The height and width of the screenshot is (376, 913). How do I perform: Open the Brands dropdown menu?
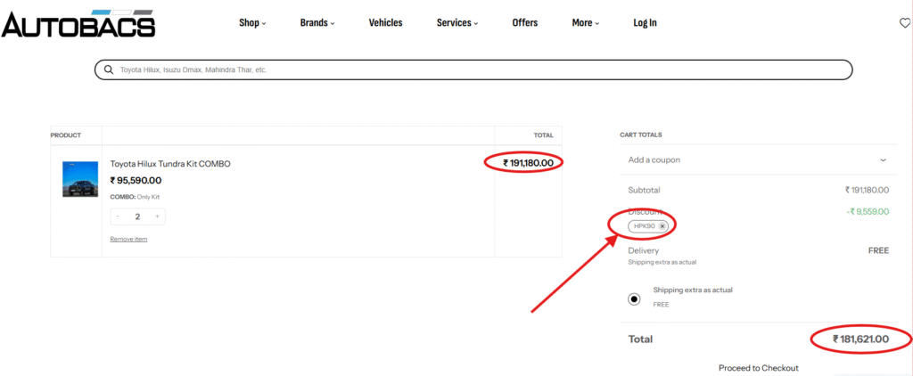pos(317,22)
